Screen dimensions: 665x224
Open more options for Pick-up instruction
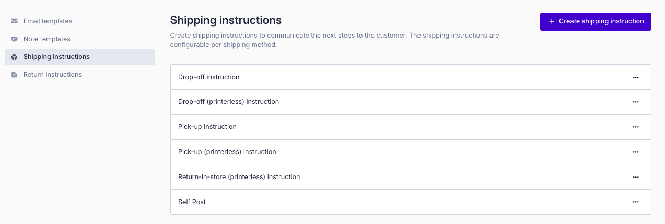coord(636,127)
